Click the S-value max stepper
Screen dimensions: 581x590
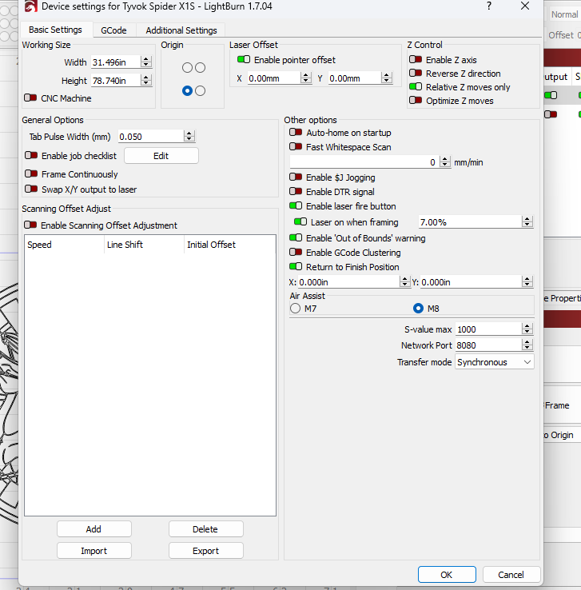pos(527,329)
